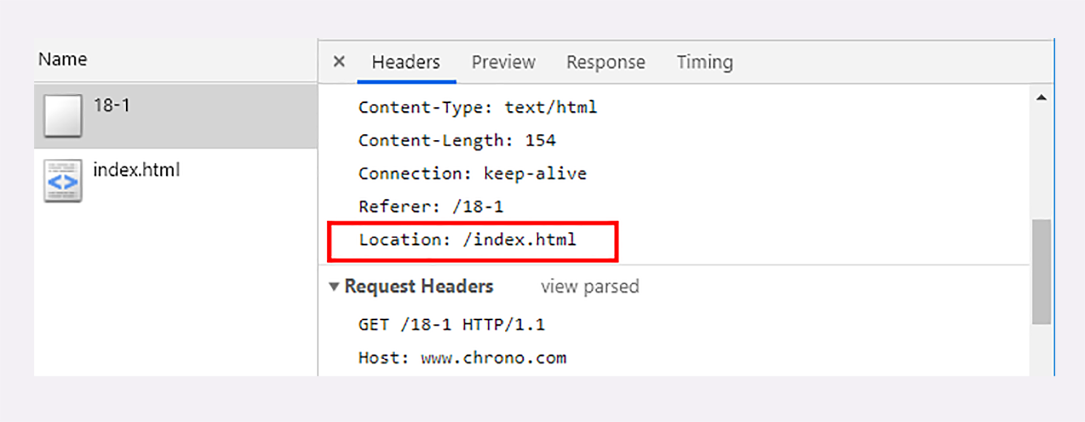Select the 18-1 request file icon
Viewport: 1085px width, 422px height.
[63, 116]
